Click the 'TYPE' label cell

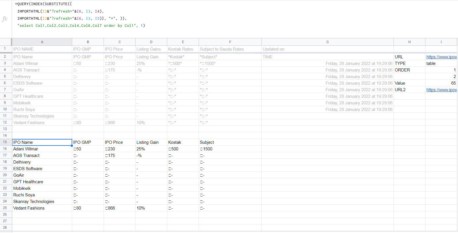pos(409,63)
